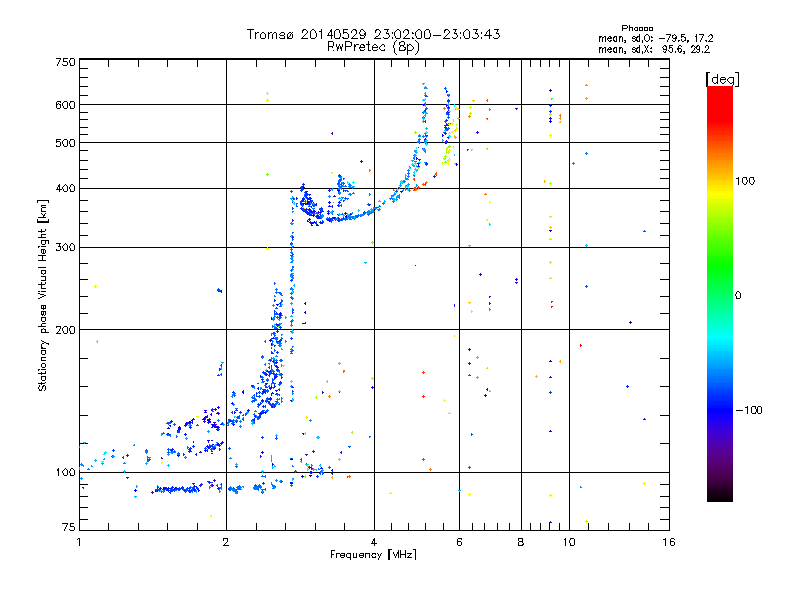This screenshot has height=590, width=787.
Task: Click the '6' MHz frequency tick label
Action: (x=459, y=542)
